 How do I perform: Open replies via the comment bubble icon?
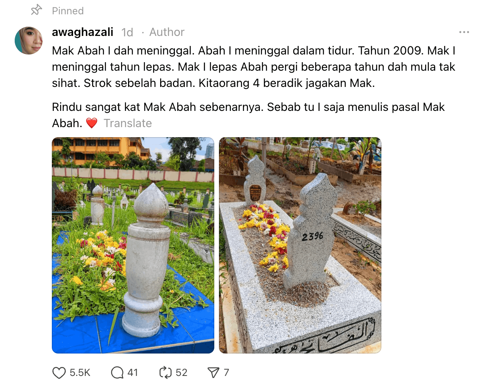(117, 373)
